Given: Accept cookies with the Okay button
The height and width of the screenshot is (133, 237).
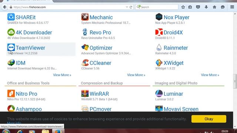Looking at the screenshot, I should 209,119.
